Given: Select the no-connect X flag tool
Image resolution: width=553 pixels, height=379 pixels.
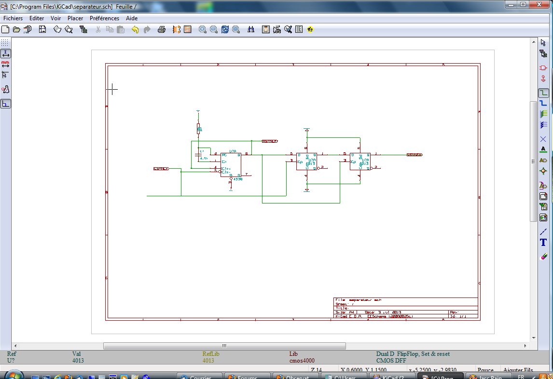Looking at the screenshot, I should [543, 139].
